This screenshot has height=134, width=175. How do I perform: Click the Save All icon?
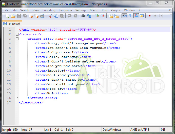(25, 16)
